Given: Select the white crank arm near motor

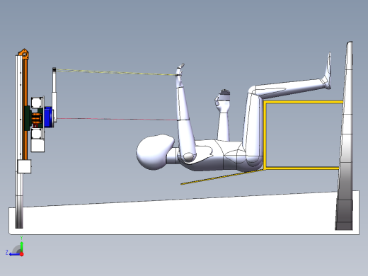Looking at the screenshot, I should point(54,94).
